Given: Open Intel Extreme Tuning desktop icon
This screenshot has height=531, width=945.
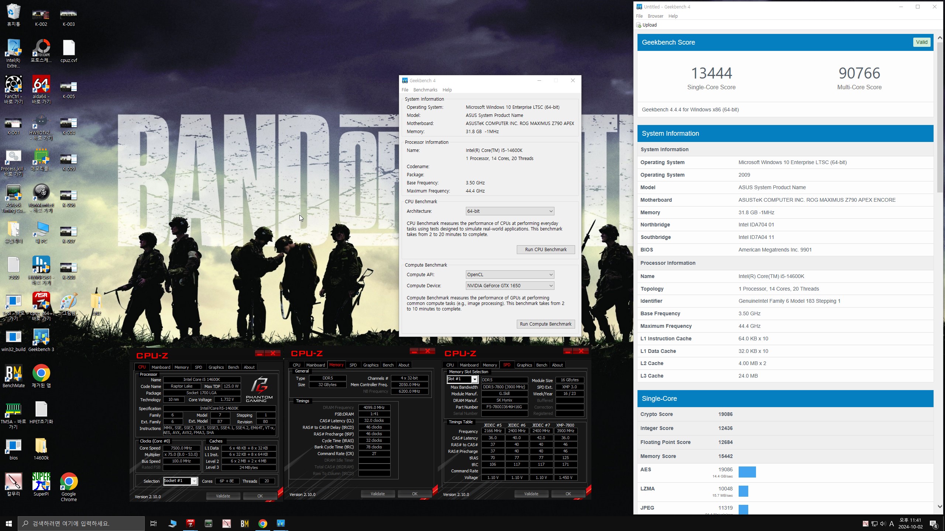Looking at the screenshot, I should point(13,53).
